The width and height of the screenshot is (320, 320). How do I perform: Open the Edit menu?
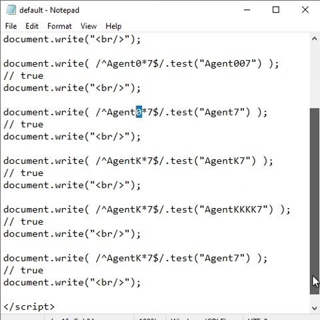point(32,26)
